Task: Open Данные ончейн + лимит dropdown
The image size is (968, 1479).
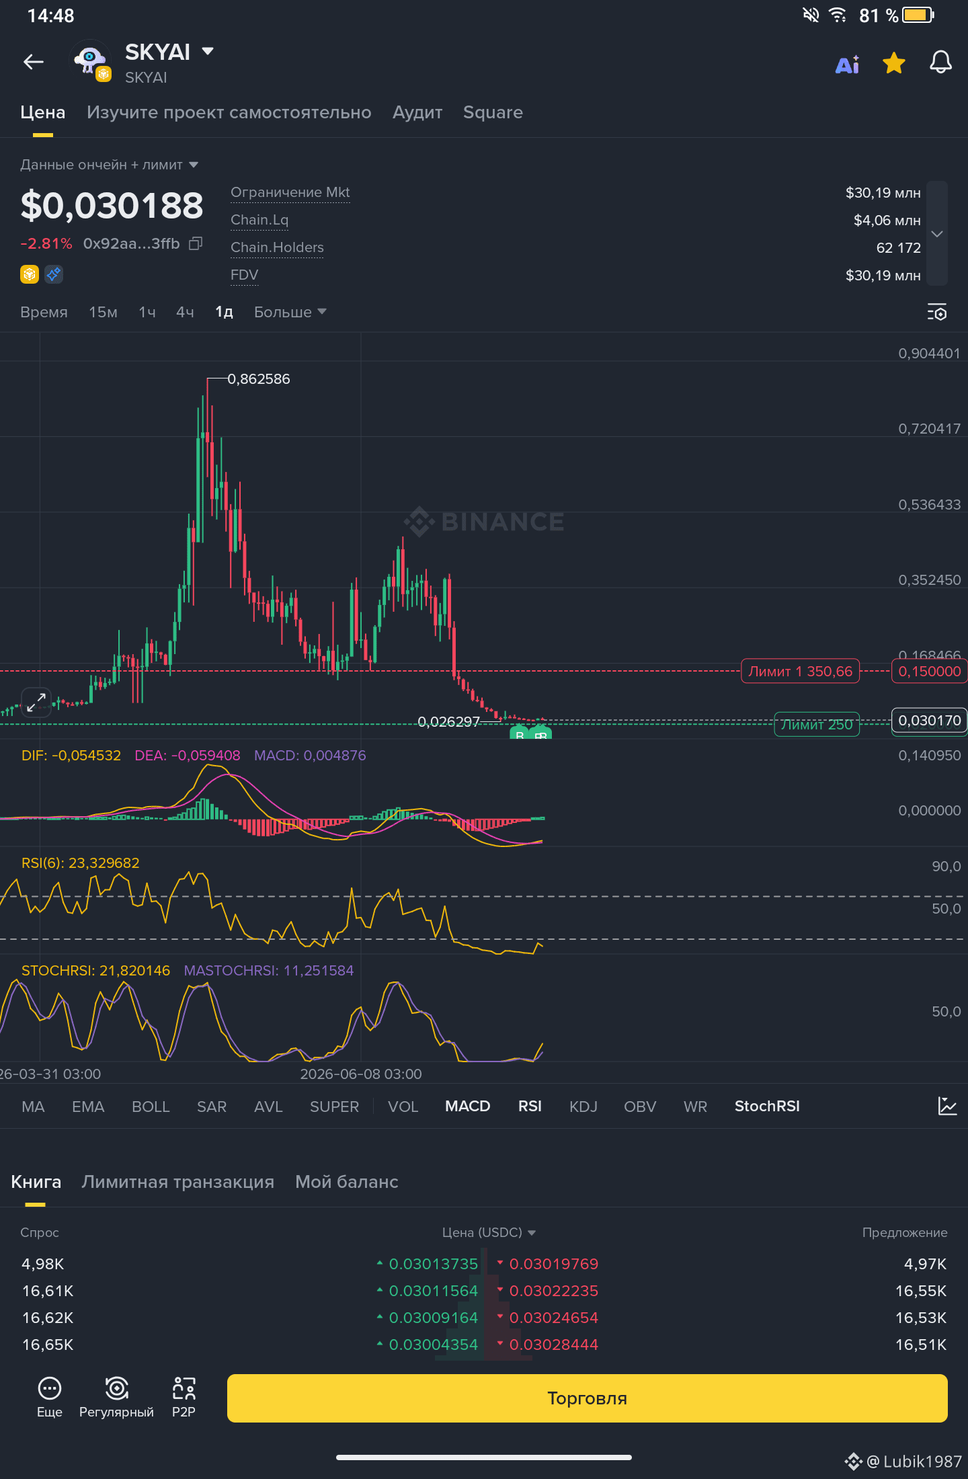Action: (x=109, y=165)
